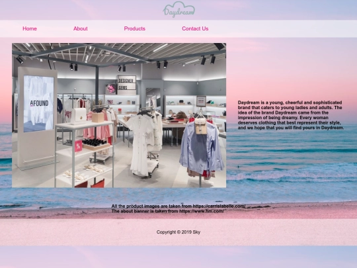Go to the About page
This screenshot has width=357, height=268.
[x=81, y=28]
